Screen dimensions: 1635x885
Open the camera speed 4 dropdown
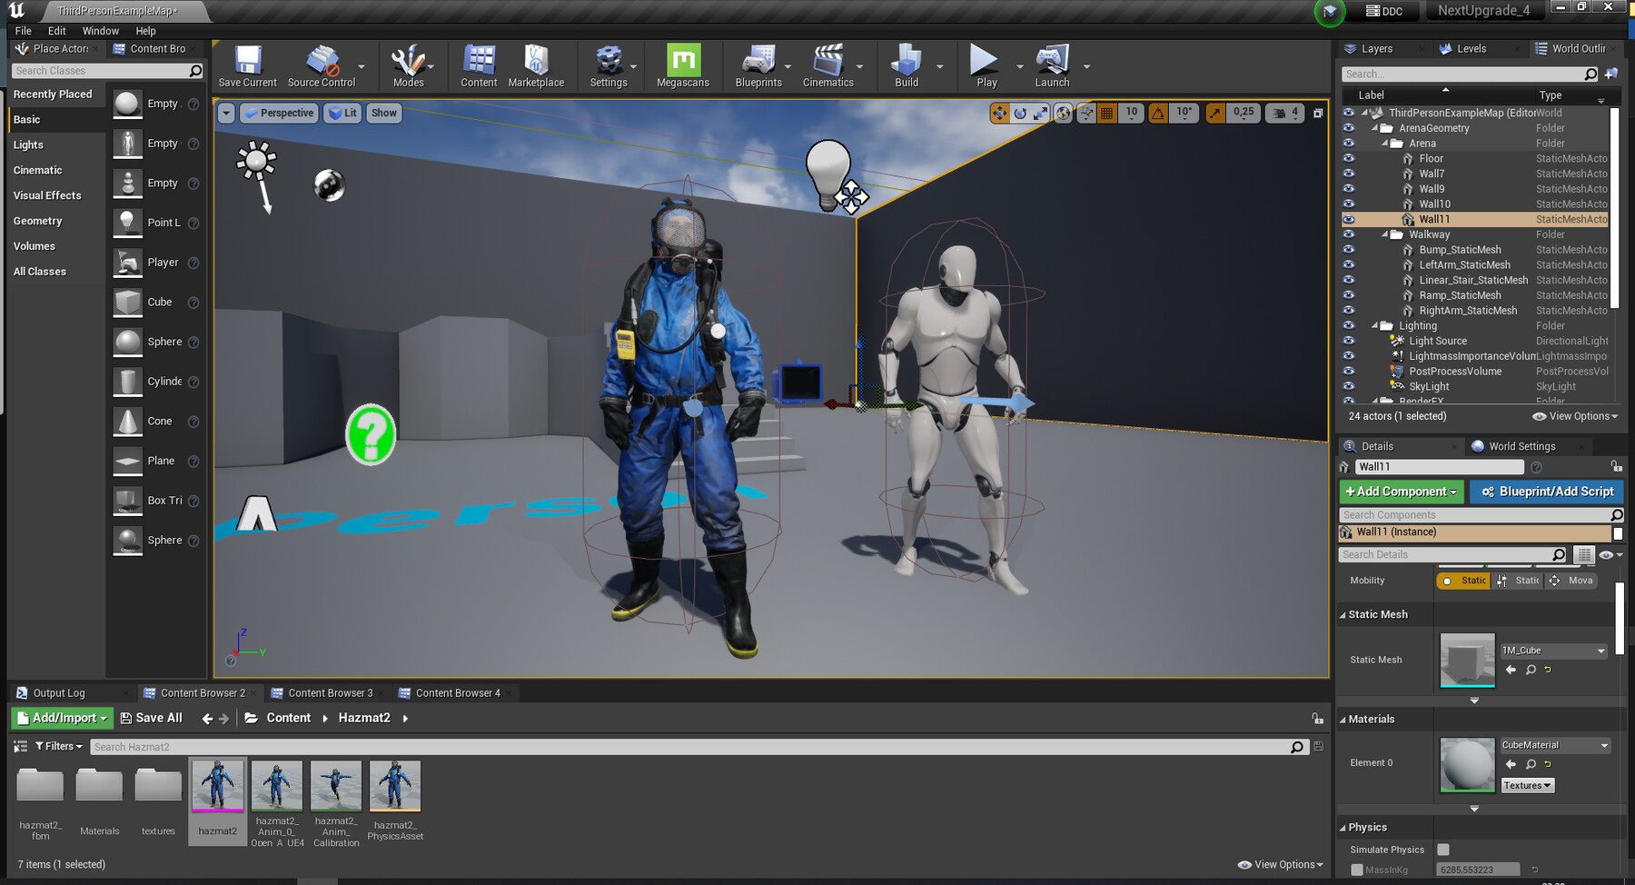[1286, 113]
